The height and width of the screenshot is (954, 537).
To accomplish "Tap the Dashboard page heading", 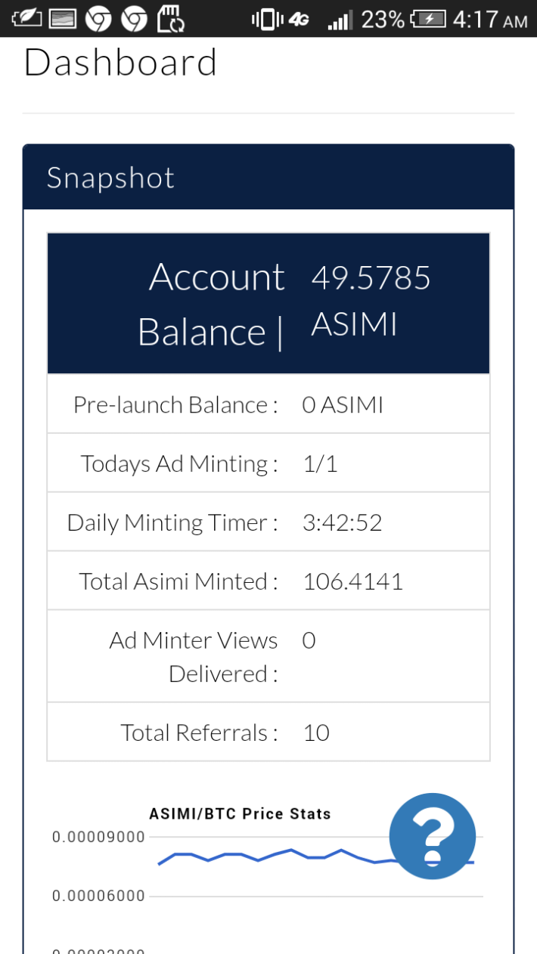I will pos(120,62).
